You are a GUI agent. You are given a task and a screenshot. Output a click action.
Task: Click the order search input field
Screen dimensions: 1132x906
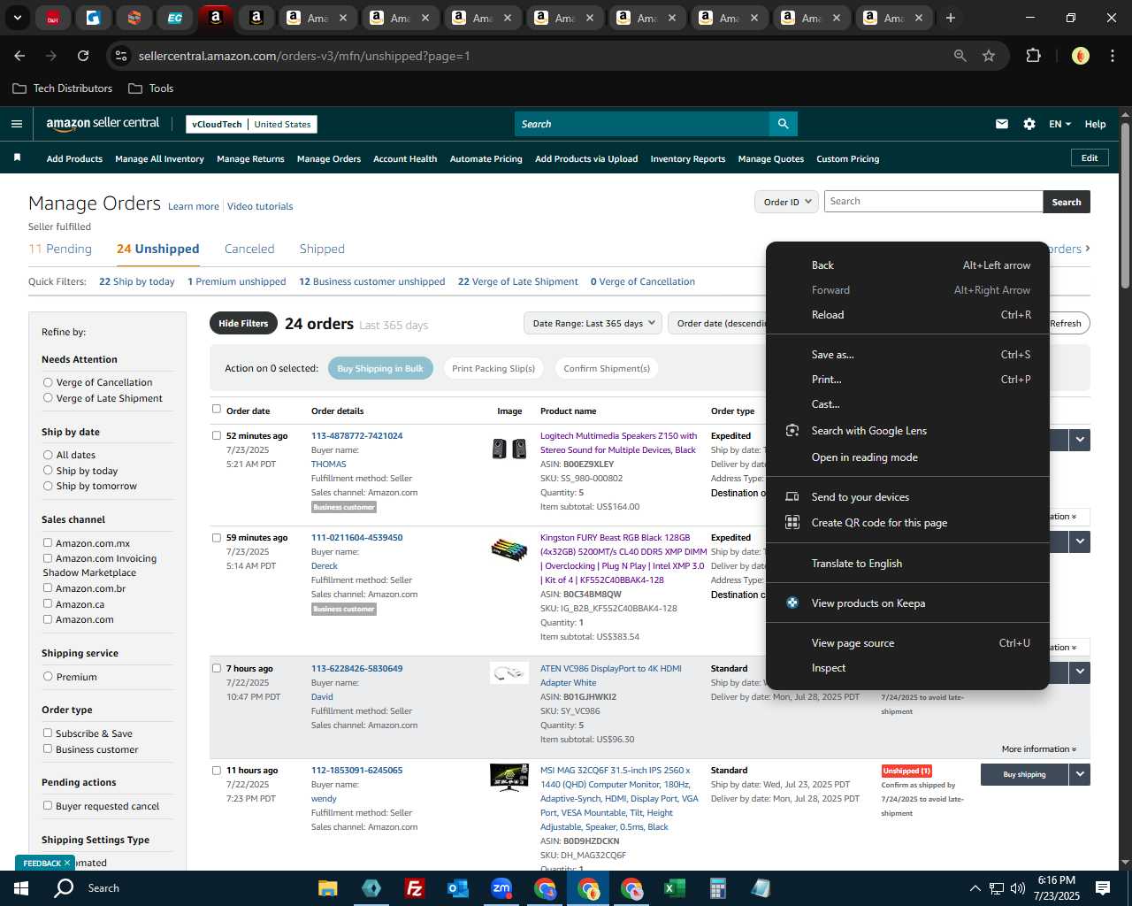pos(933,202)
